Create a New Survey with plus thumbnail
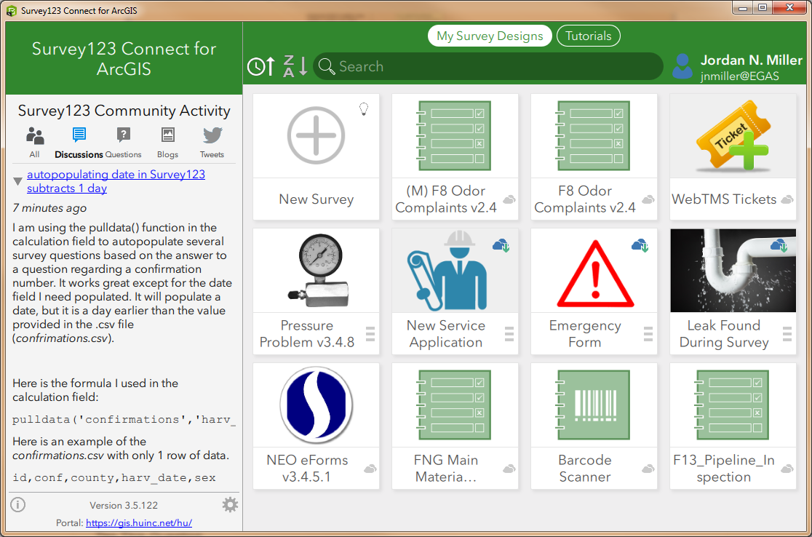 coord(316,135)
